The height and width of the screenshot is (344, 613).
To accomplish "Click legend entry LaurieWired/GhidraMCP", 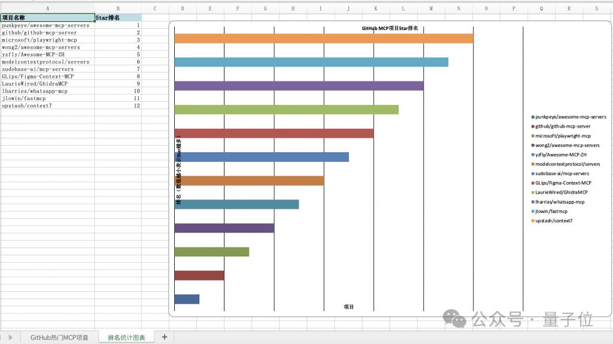I will click(x=560, y=192).
